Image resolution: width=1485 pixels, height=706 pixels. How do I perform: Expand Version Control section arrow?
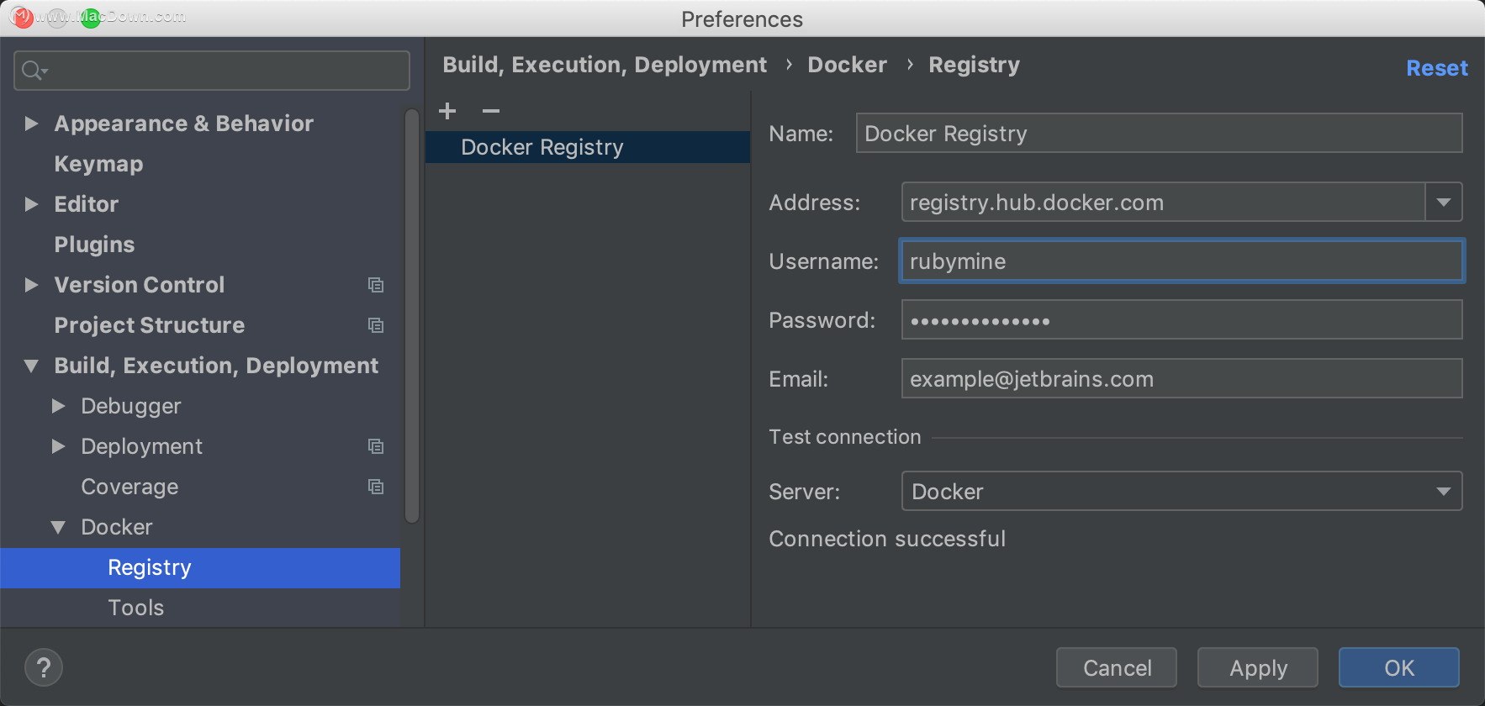[x=32, y=285]
